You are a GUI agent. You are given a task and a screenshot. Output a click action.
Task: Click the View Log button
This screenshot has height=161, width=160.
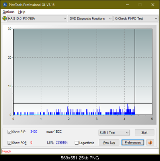(109, 143)
